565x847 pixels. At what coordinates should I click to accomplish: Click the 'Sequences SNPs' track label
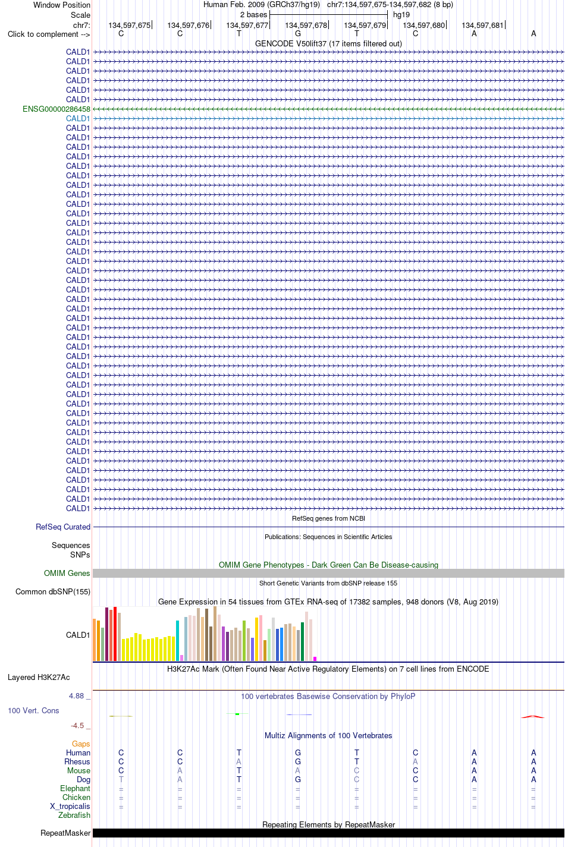[x=71, y=550]
